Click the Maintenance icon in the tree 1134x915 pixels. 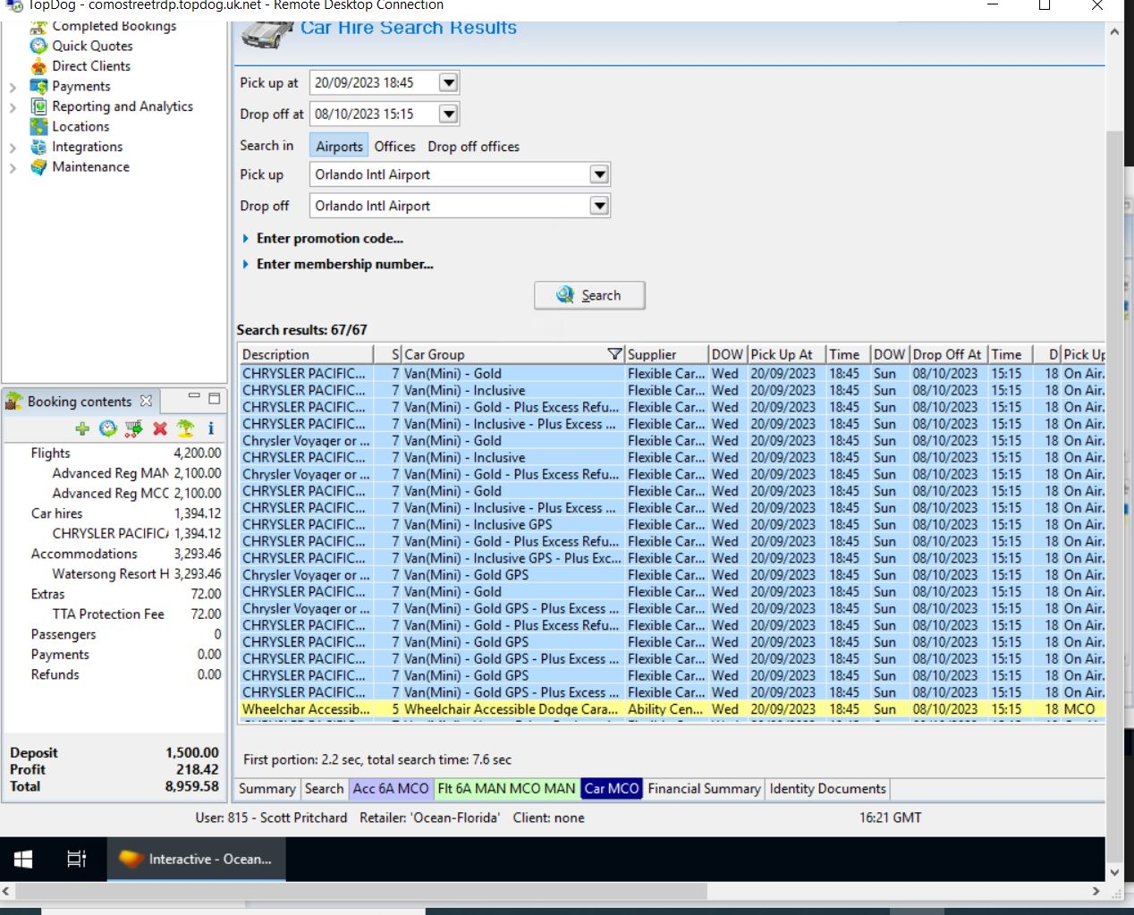pos(38,167)
